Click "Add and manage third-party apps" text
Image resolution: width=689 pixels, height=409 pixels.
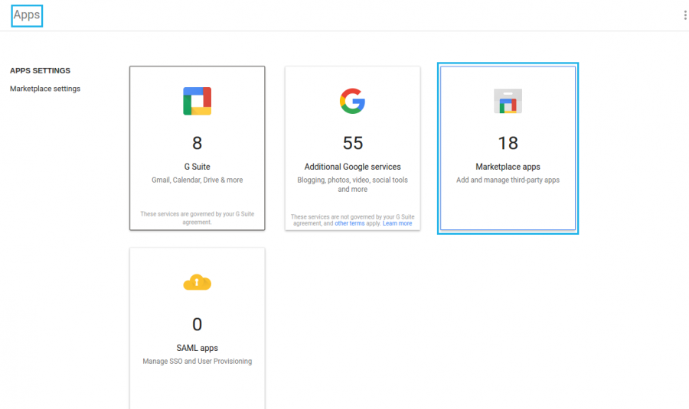click(508, 180)
